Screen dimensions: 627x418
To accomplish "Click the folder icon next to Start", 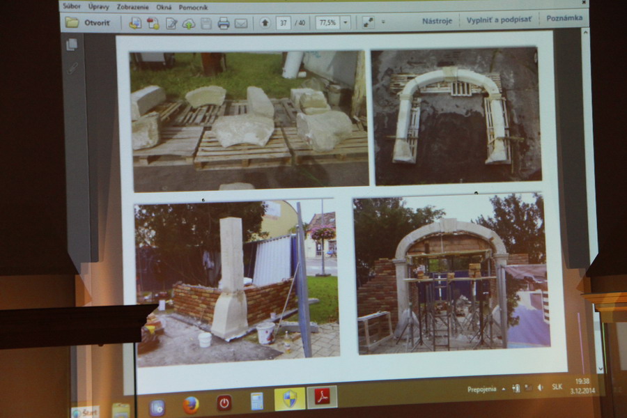I will 121,412.
